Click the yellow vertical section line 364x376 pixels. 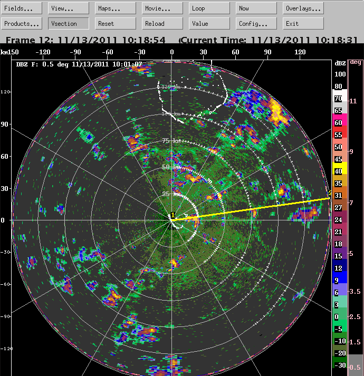pyautogui.click(x=251, y=209)
